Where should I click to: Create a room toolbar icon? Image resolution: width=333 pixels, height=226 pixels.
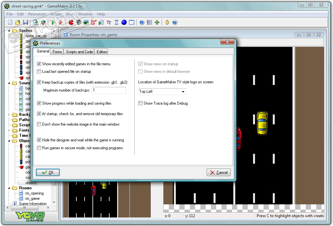pos(132,22)
